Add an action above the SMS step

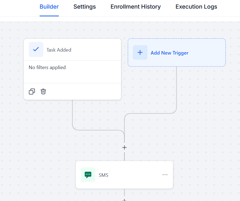point(124,148)
